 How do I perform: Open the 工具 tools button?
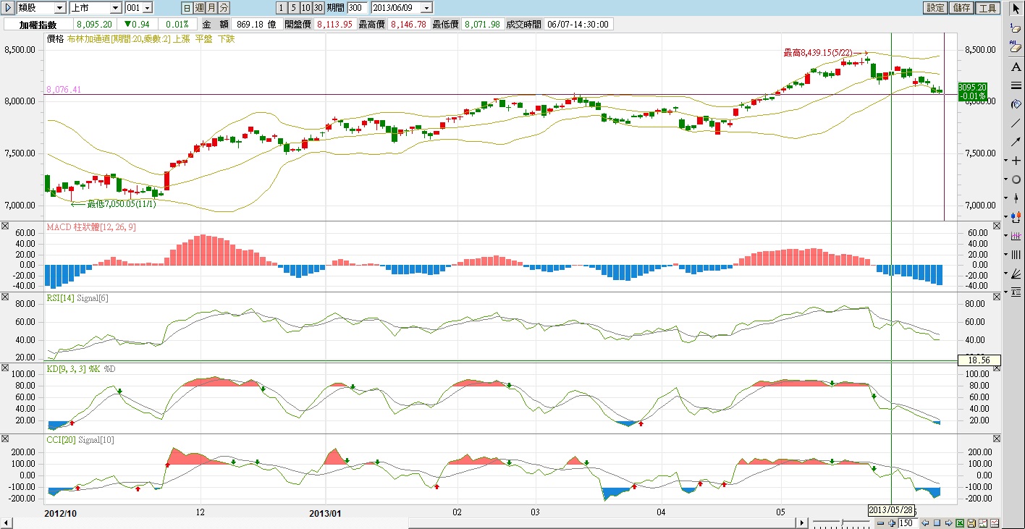(x=987, y=8)
